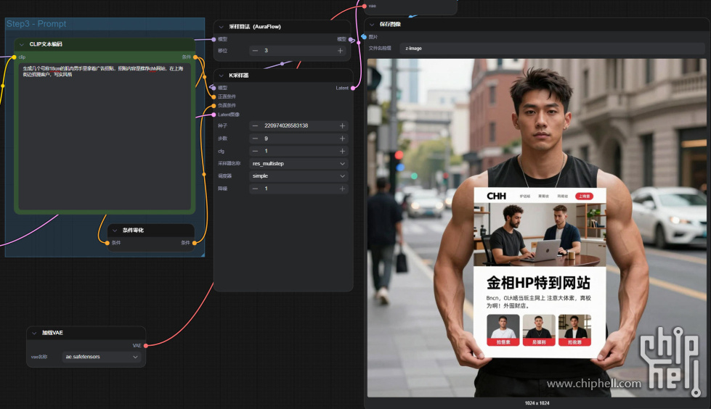Click the Latent output socket on K采样器
The width and height of the screenshot is (711, 409).
click(353, 88)
